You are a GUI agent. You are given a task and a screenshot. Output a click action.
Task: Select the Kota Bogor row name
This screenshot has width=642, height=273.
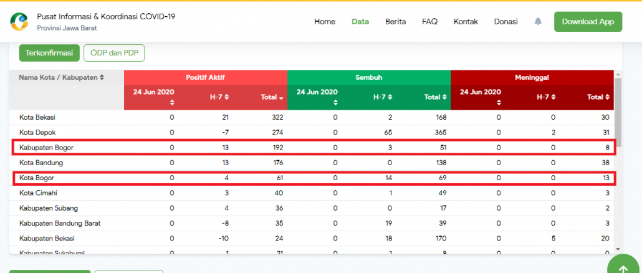36,178
